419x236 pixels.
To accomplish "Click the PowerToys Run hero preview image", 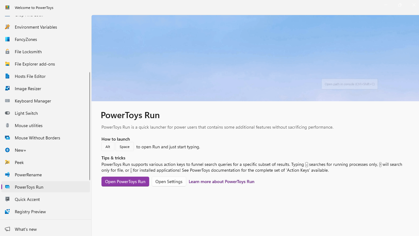I will click(255, 58).
